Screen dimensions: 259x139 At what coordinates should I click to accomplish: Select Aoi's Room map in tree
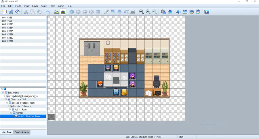pos(20,110)
